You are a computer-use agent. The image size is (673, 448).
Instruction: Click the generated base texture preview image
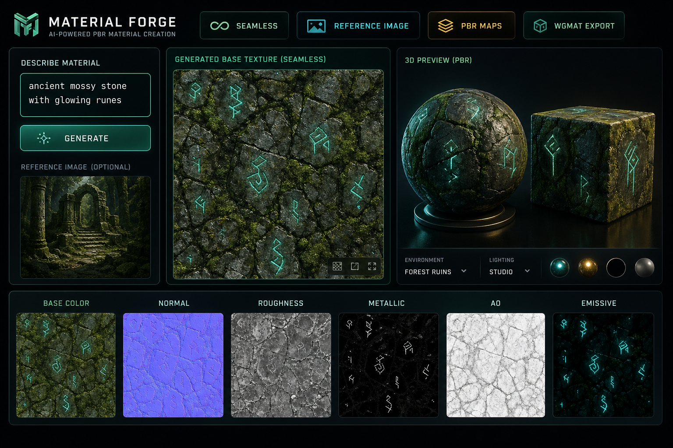[x=278, y=174]
